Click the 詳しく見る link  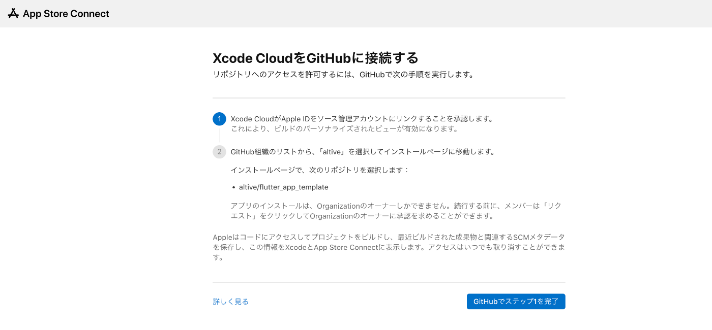(x=230, y=302)
